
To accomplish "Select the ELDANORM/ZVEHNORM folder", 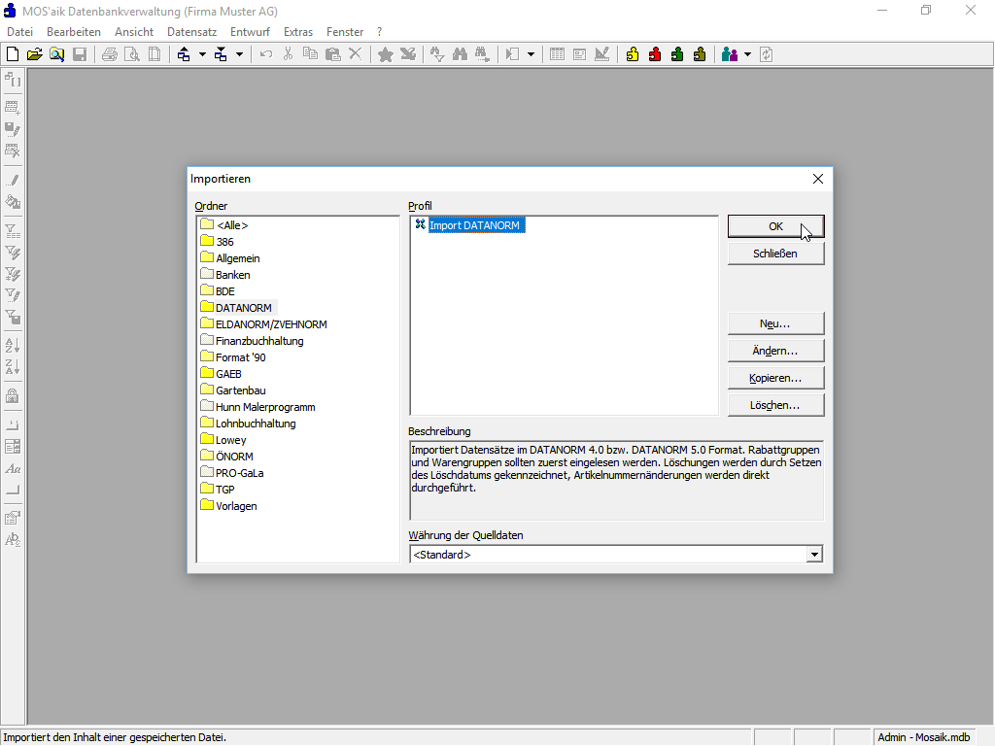I will (x=270, y=324).
